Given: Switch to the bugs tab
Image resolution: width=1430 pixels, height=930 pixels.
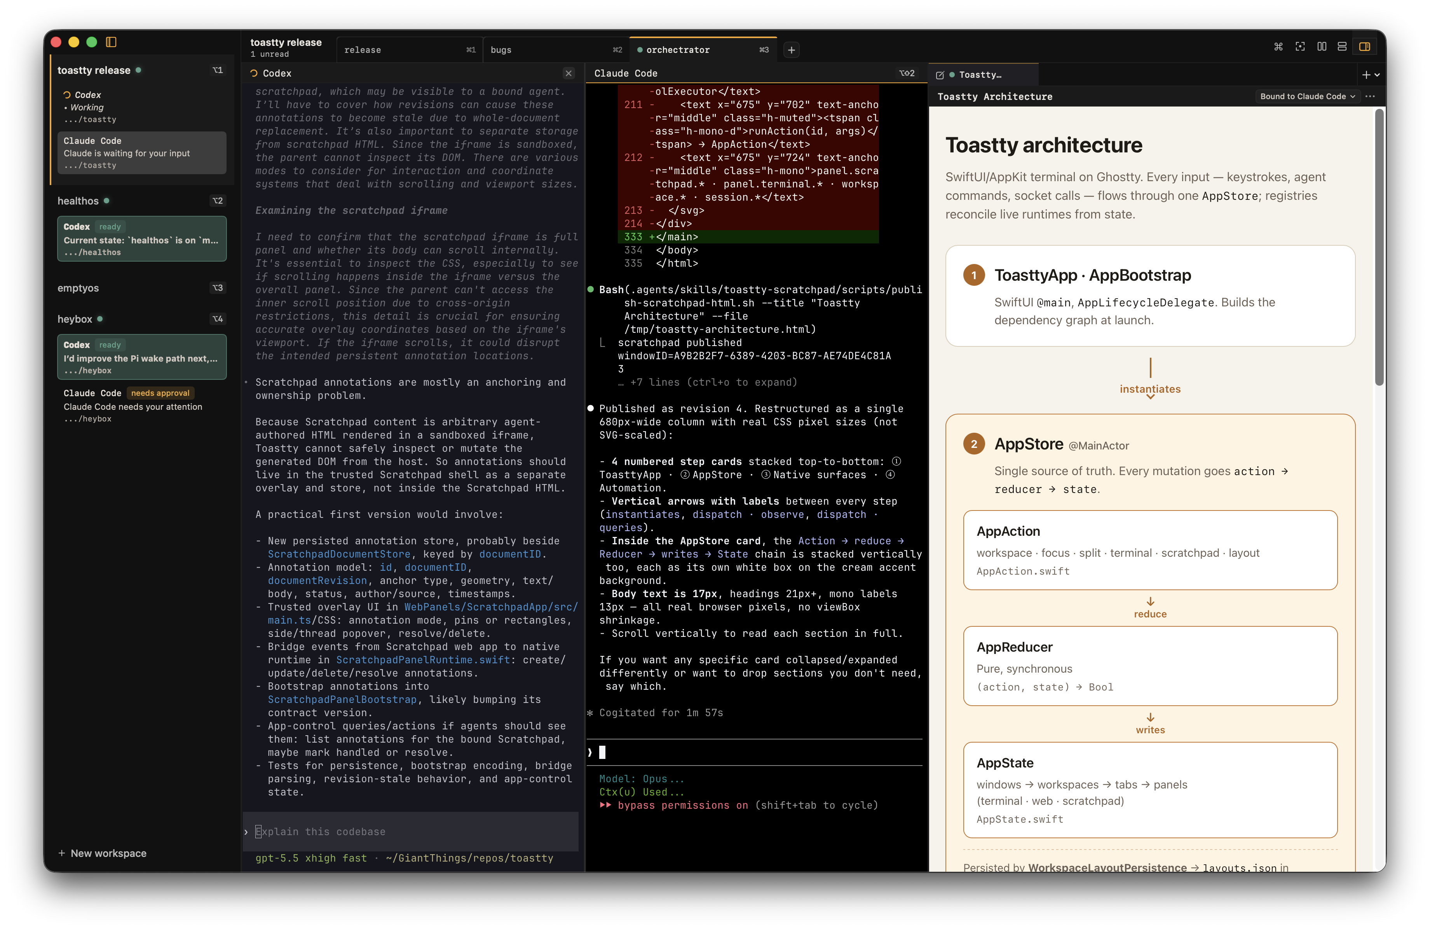Looking at the screenshot, I should pos(556,50).
